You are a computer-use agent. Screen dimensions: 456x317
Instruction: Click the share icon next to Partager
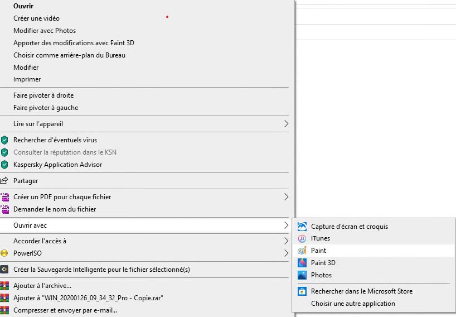4,181
